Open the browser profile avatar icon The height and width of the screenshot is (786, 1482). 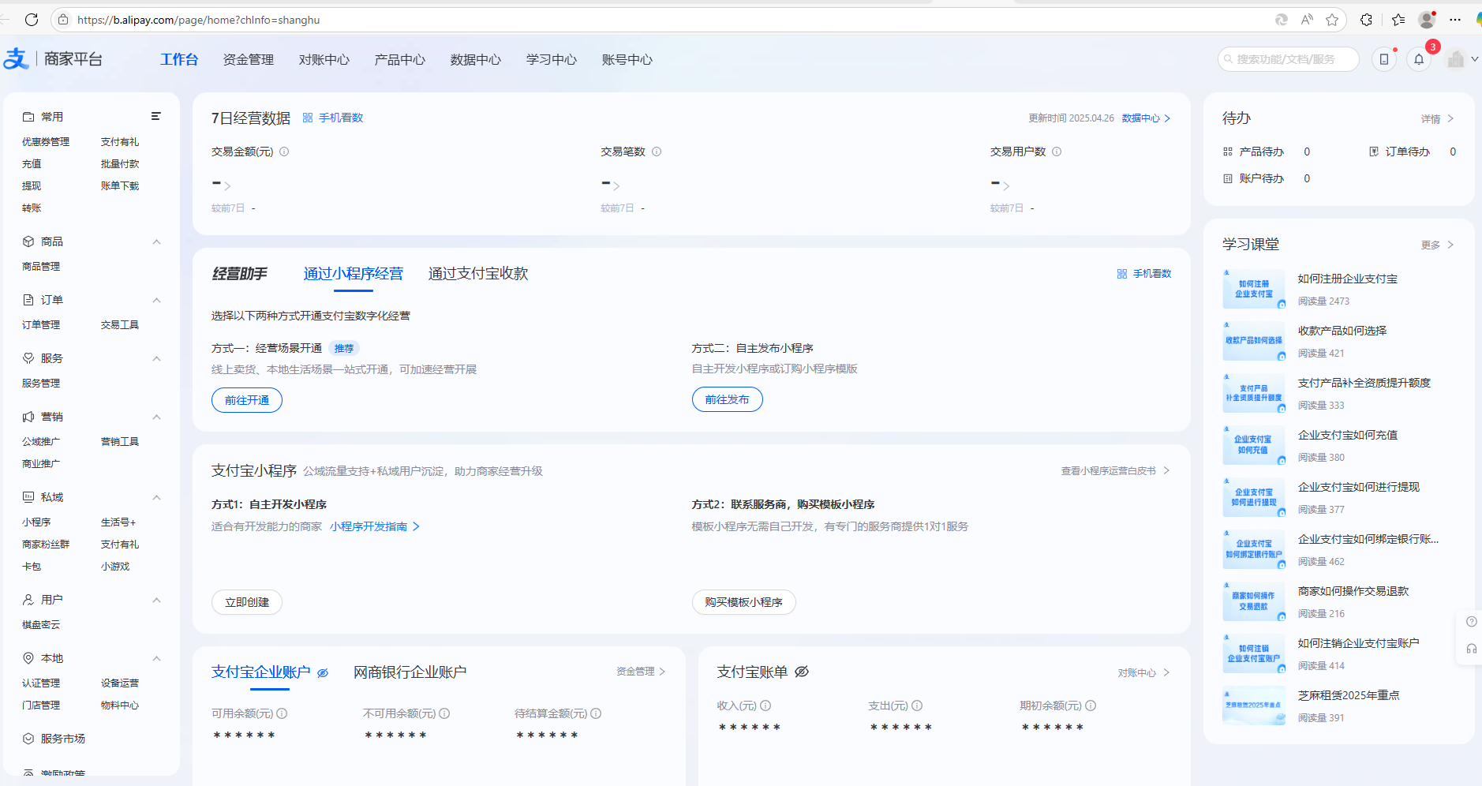(1427, 20)
